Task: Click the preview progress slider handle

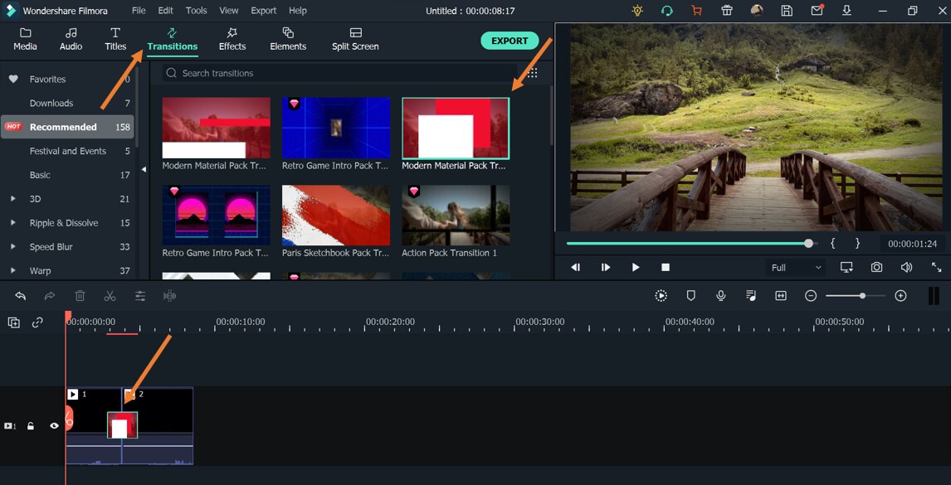Action: tap(808, 243)
